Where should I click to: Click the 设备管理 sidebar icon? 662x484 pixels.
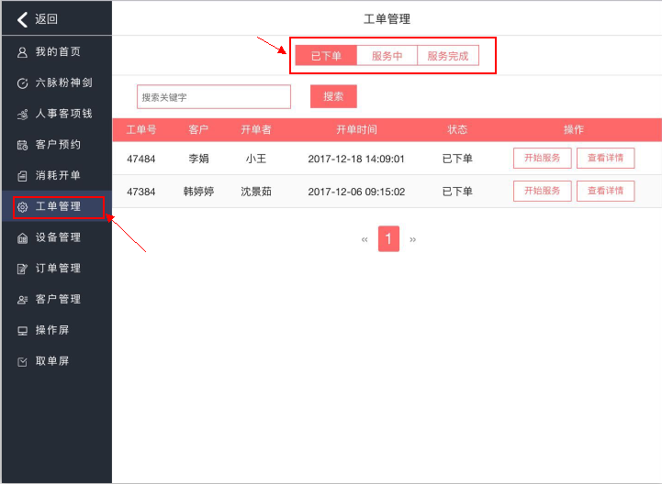click(x=23, y=238)
